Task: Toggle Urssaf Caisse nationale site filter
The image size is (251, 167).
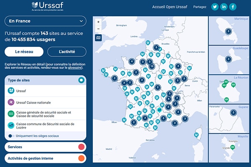Action: pyautogui.click(x=11, y=102)
